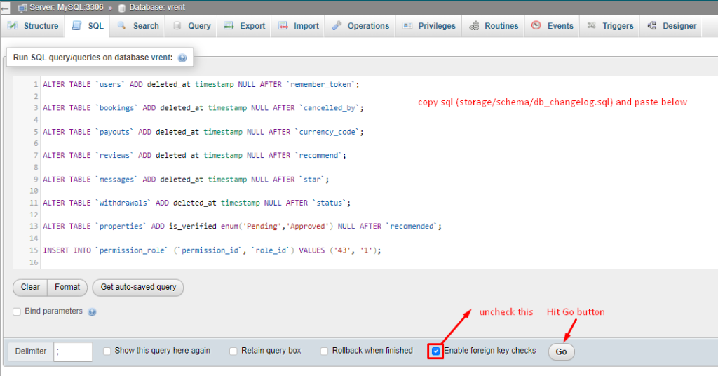Enable Rollback when finished checkbox
This screenshot has width=718, height=376.
325,351
